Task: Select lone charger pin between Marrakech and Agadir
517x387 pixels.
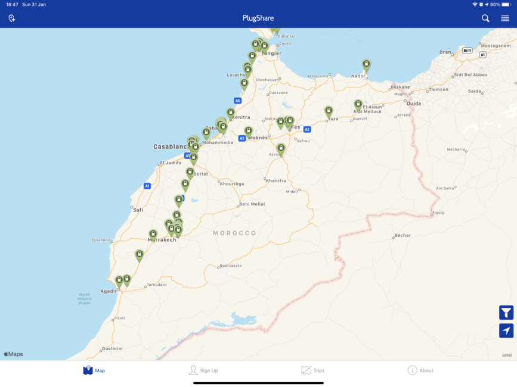Action: pyautogui.click(x=140, y=255)
